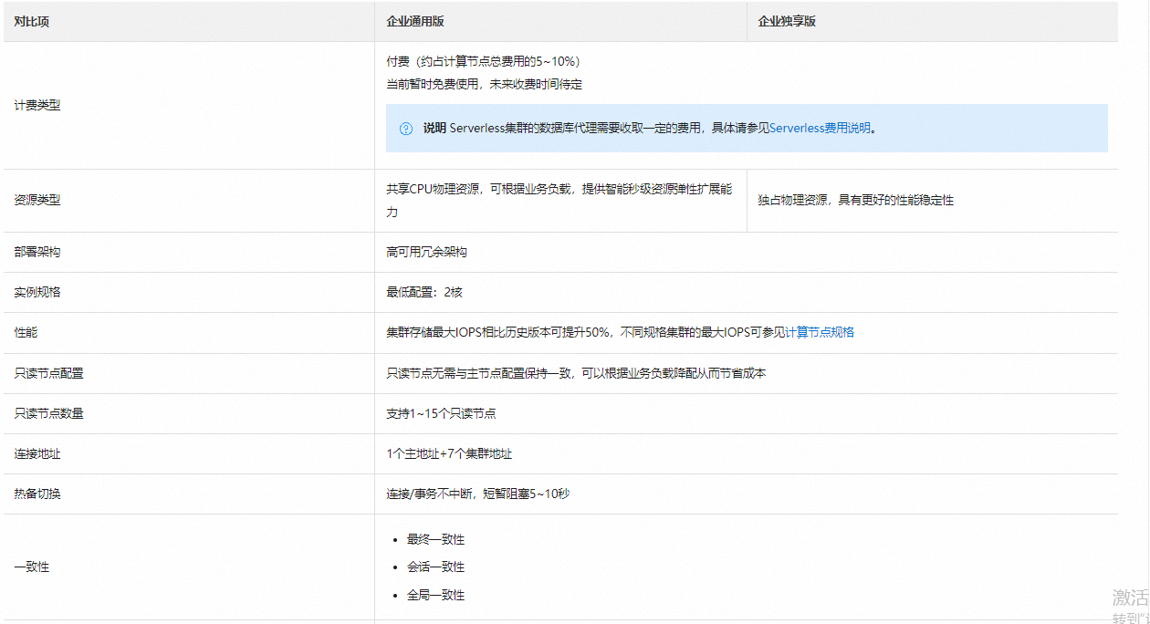Open the Serverless费用说明 link
This screenshot has width=1150, height=624.
tap(820, 128)
